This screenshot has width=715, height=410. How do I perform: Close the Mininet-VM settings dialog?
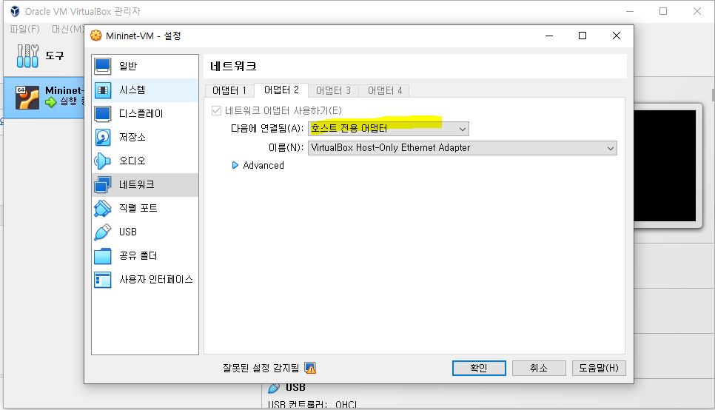[617, 36]
